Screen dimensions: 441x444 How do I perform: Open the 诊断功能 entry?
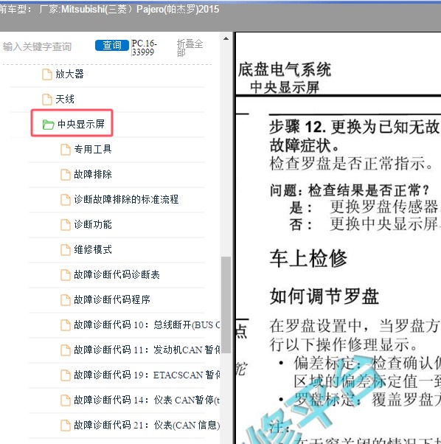(93, 224)
